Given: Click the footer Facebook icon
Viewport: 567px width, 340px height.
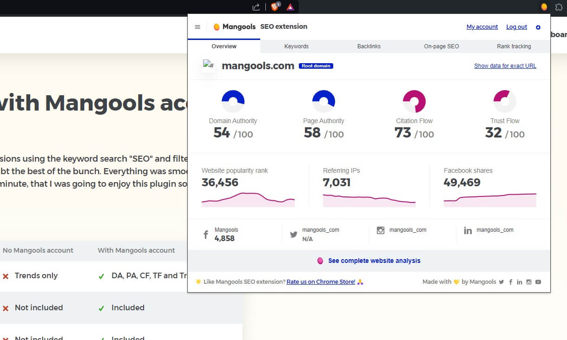Looking at the screenshot, I should tap(511, 282).
